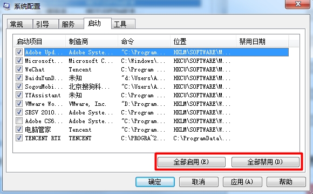
Task: Select the "Adobe CS6..." item name
Action: 44,121
